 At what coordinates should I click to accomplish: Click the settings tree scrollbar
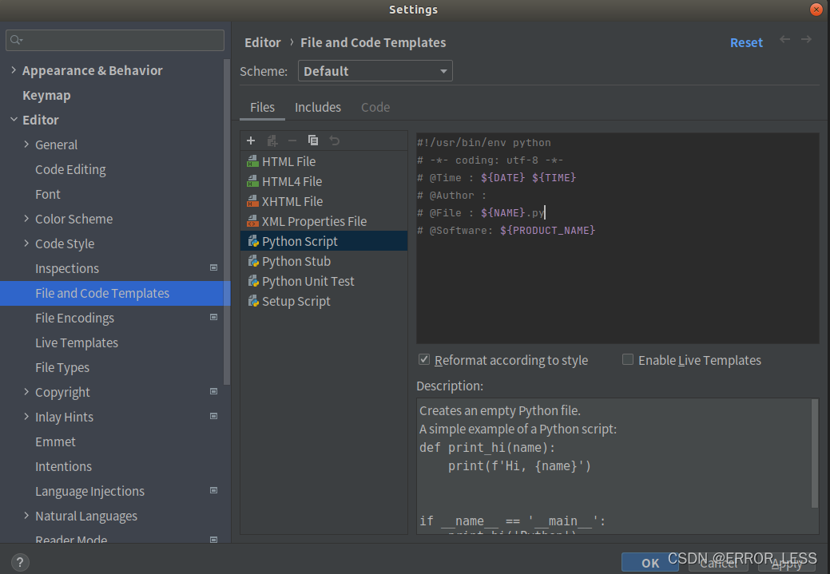pos(227,222)
